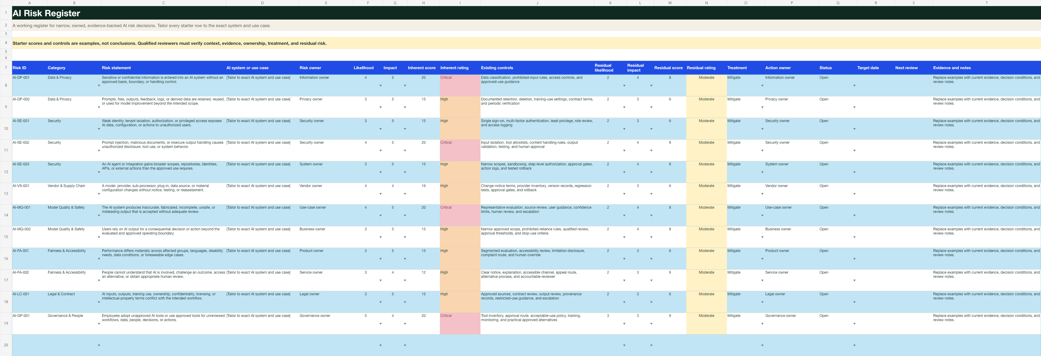This screenshot has height=356, width=1041.
Task: Select column A header
Action: click(x=29, y=3)
